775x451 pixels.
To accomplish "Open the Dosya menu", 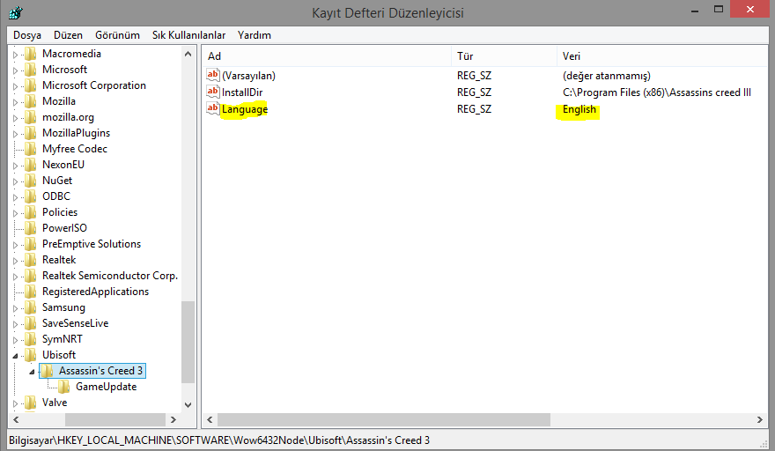I will [27, 35].
